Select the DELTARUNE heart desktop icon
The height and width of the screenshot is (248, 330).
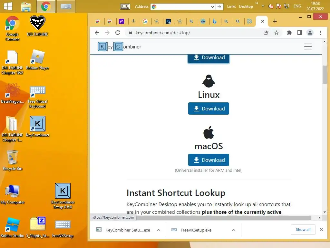(x=37, y=26)
